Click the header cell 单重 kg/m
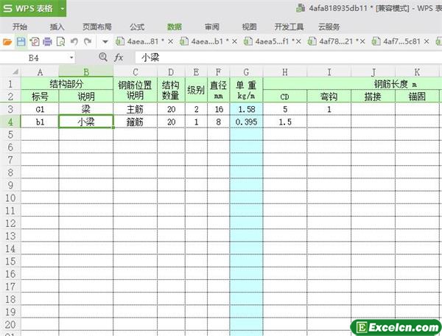This screenshot has width=442, height=336. [x=246, y=90]
